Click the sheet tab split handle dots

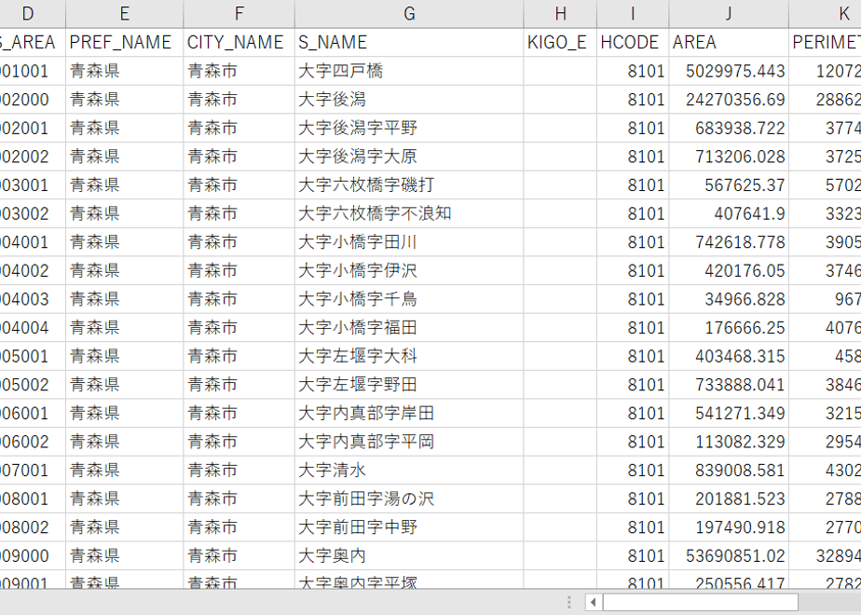[x=569, y=602]
